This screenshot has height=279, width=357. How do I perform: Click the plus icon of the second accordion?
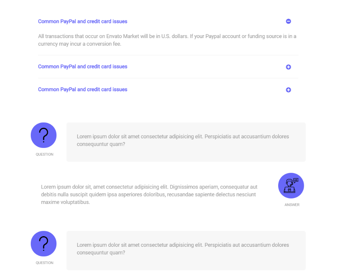coord(288,67)
